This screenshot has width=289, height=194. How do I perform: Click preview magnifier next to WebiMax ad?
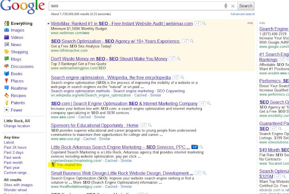point(204,23)
